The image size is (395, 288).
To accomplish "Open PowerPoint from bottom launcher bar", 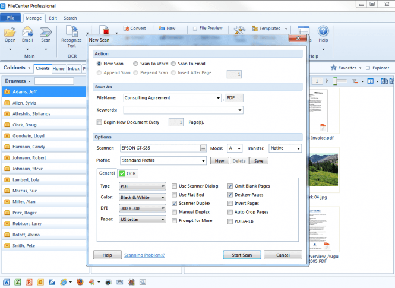I will (29, 282).
